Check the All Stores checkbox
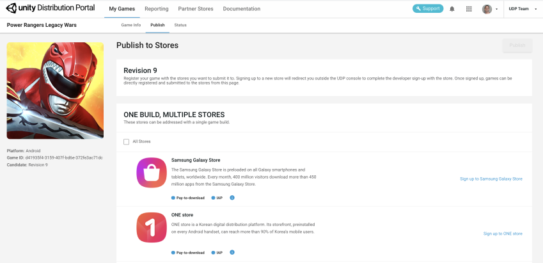Viewport: 543px width, 263px height. click(127, 141)
